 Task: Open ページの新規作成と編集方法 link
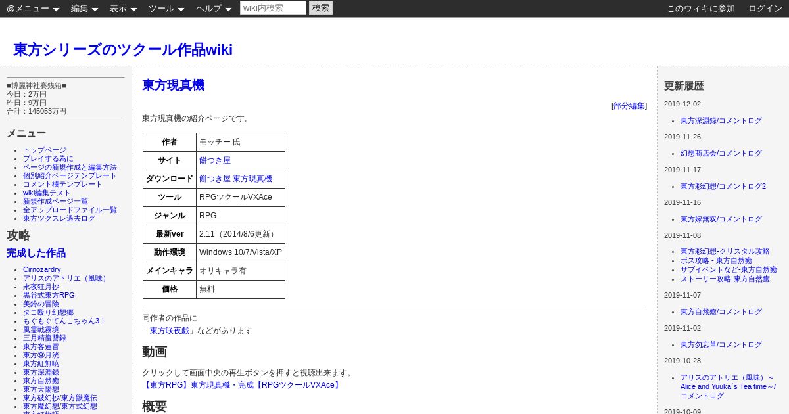70,167
